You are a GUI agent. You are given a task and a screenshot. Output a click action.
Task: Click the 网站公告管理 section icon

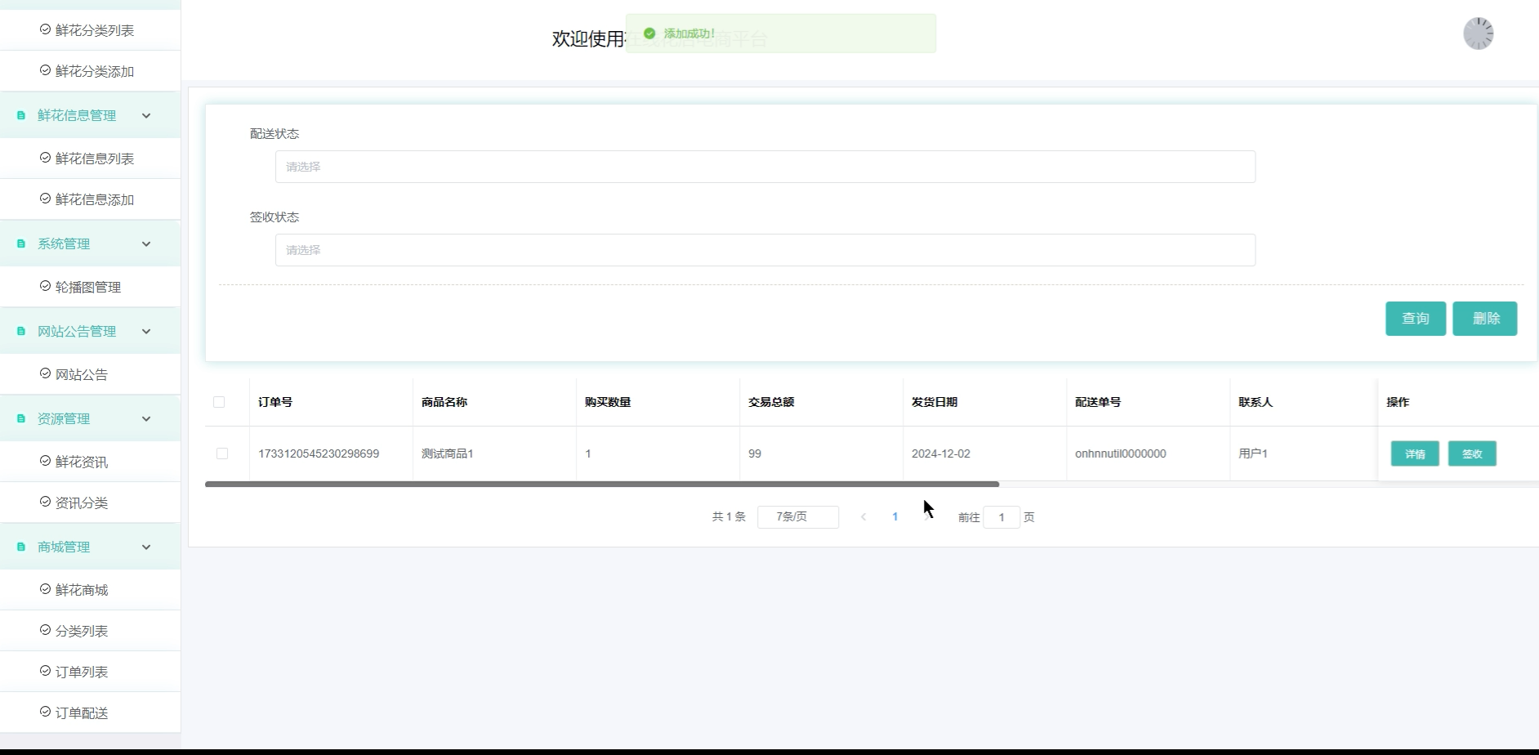click(x=21, y=331)
